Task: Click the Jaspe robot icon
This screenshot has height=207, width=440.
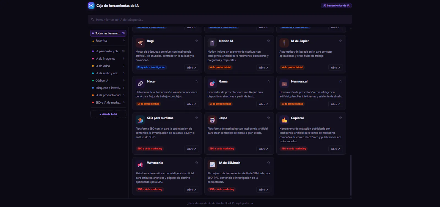Action: point(212,120)
